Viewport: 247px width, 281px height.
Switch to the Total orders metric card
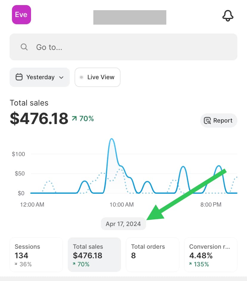tap(152, 255)
